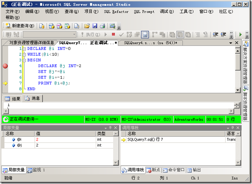Viewport: 252px width, 184px height.
Task: Select the pressed Results to Grid icon
Action: [x=180, y=34]
